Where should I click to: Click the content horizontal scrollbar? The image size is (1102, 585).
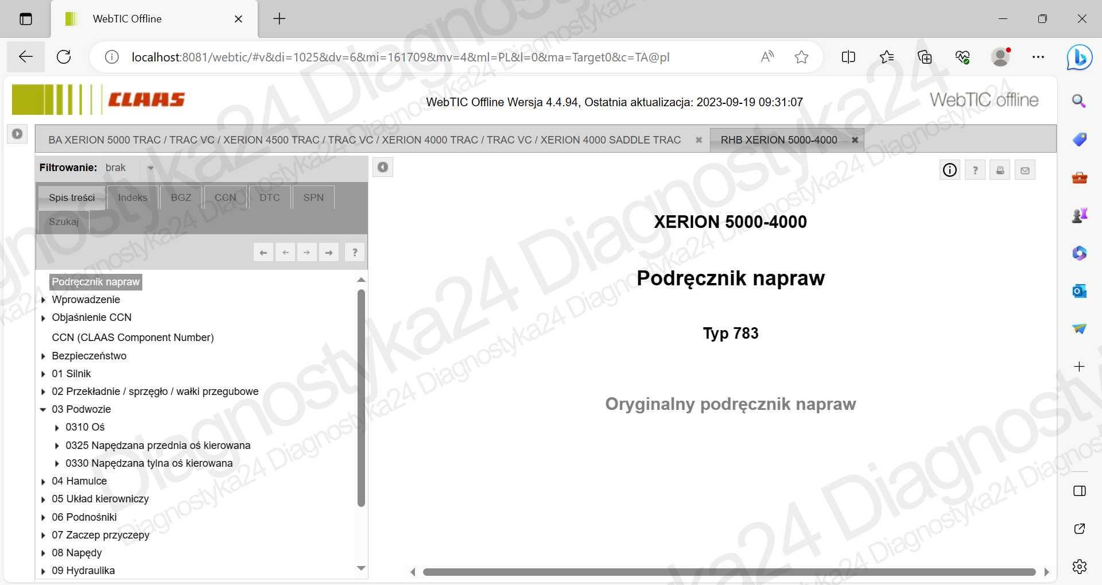tap(729, 572)
